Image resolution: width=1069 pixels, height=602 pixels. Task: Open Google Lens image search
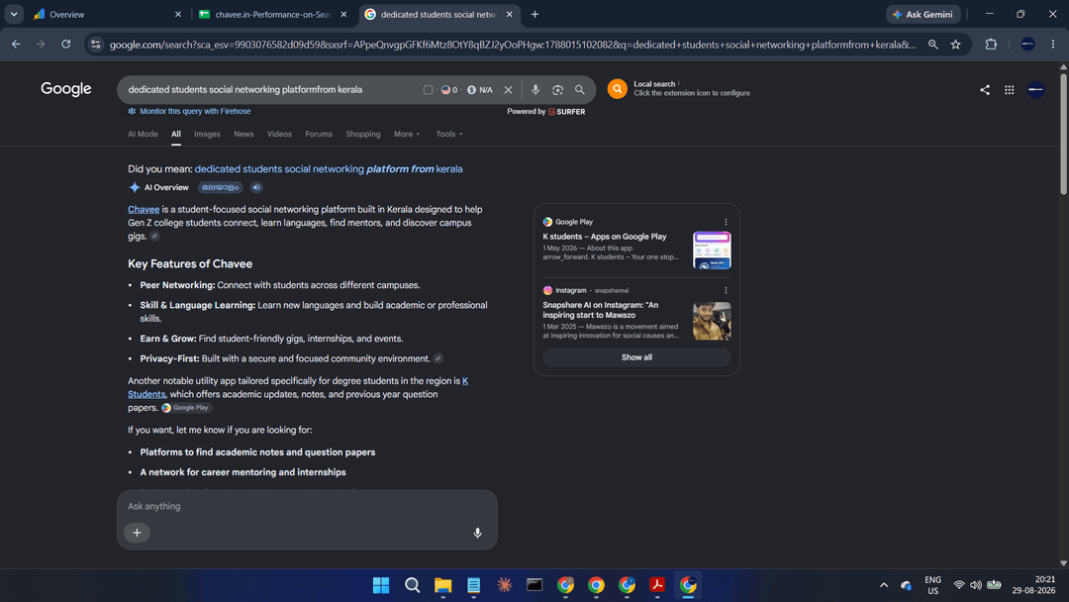(x=557, y=90)
